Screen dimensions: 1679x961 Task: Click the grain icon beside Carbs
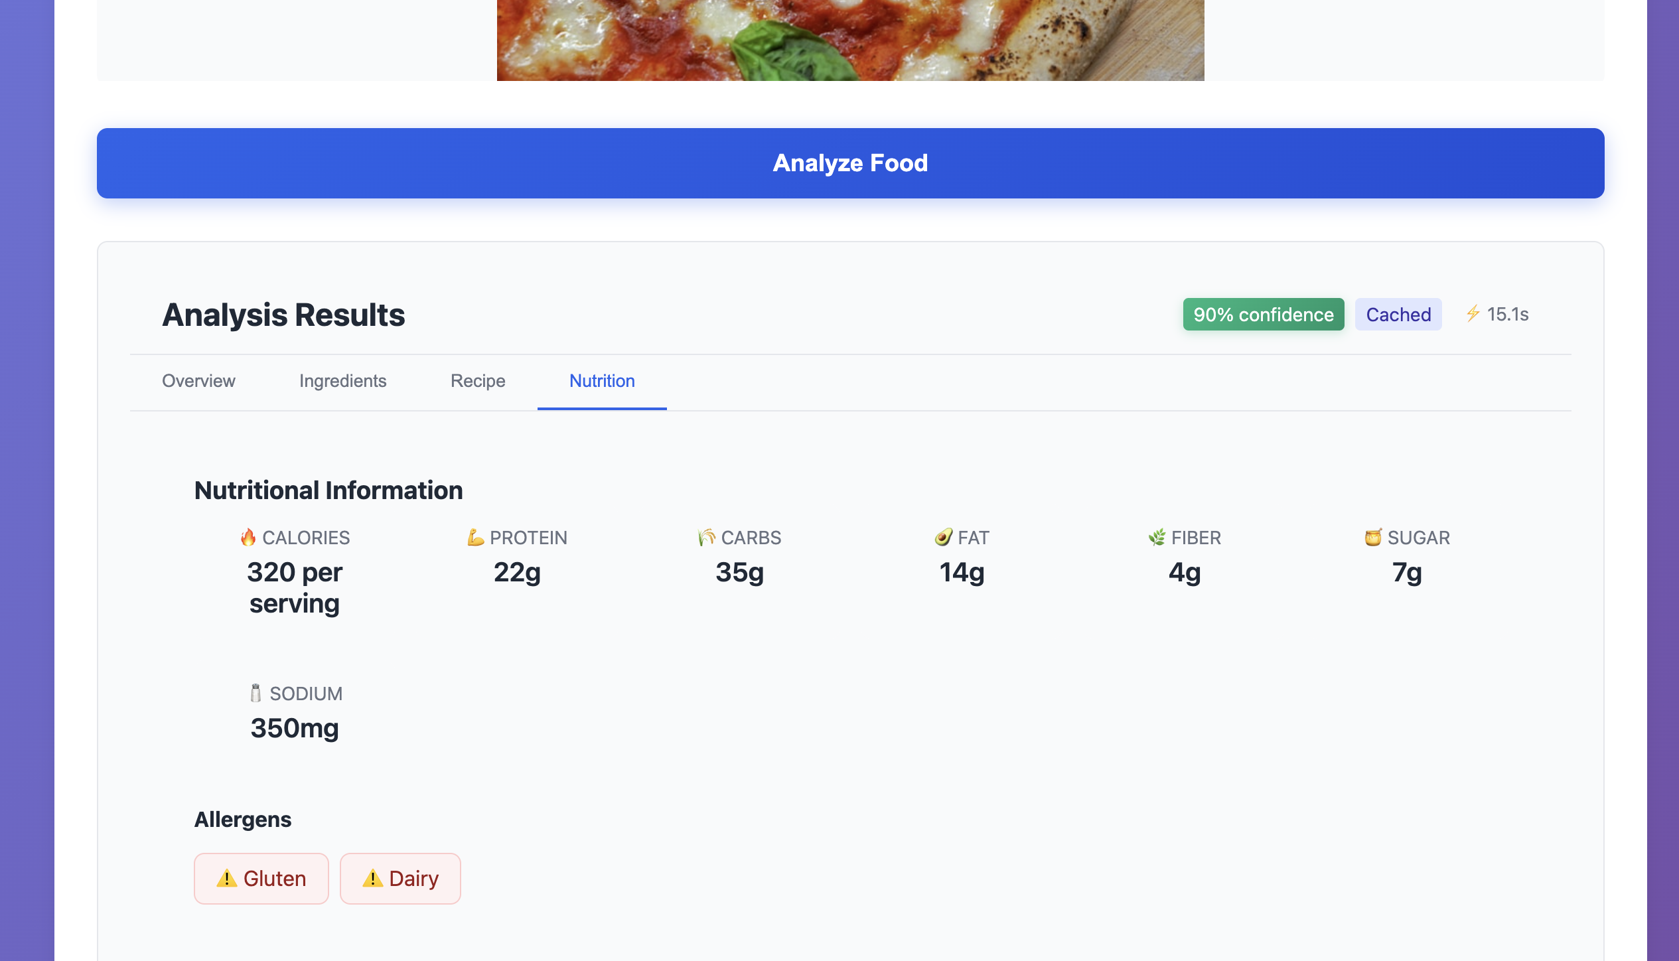pos(706,537)
